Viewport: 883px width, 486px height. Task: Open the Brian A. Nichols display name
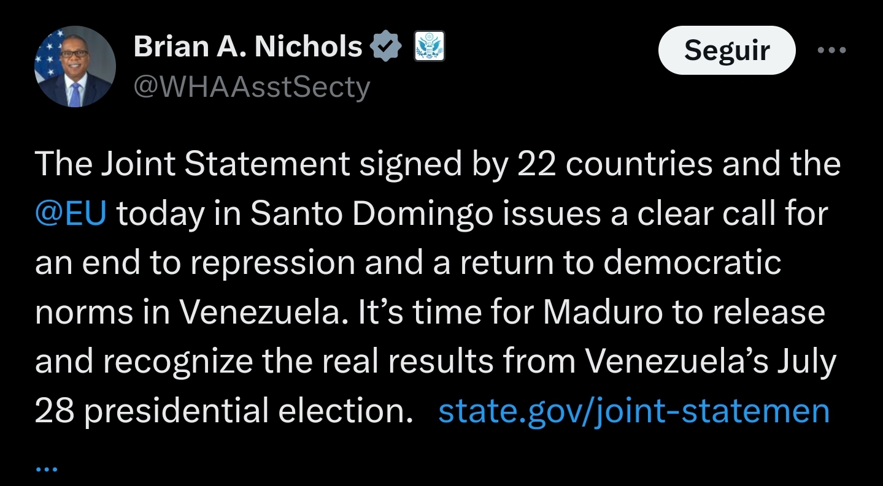point(247,47)
